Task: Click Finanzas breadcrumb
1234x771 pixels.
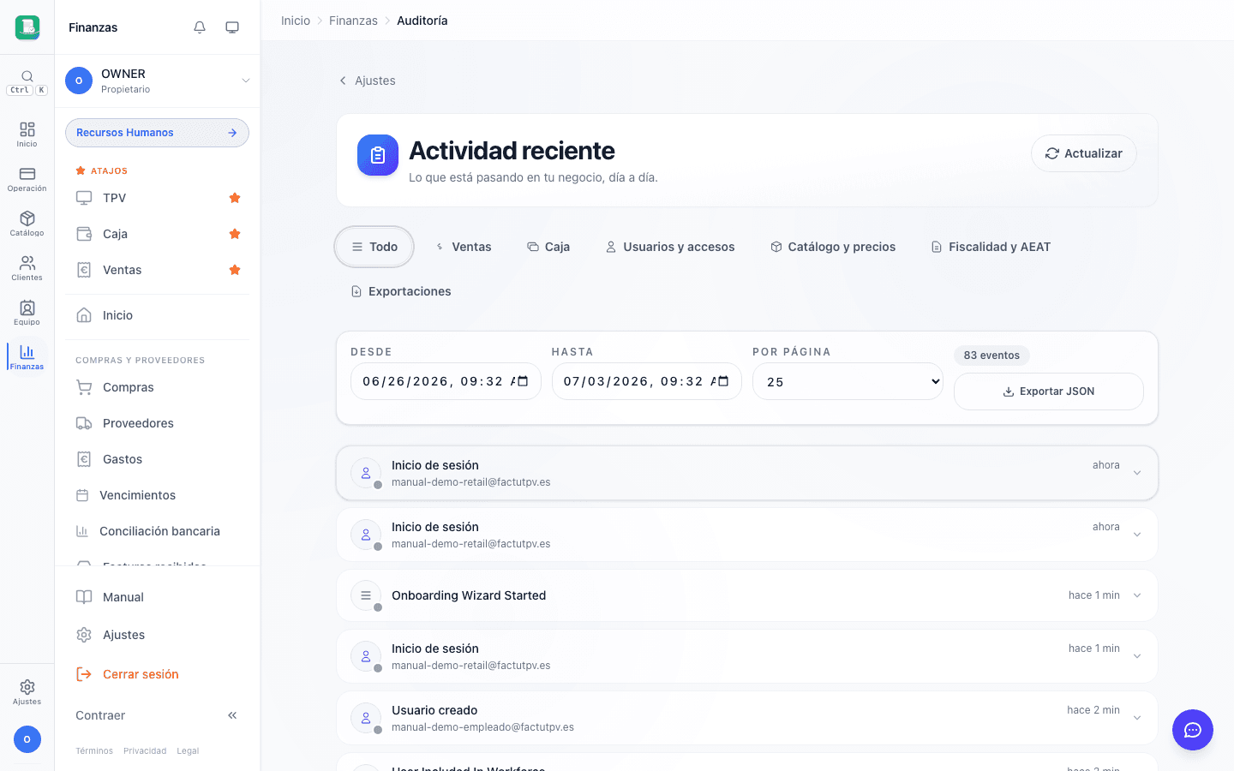Action: point(353,21)
